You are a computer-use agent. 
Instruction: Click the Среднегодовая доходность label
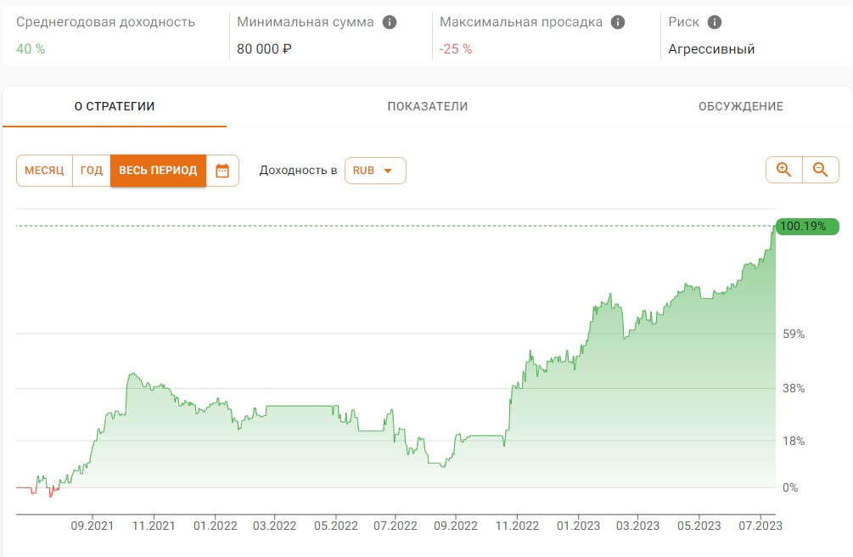[x=105, y=22]
